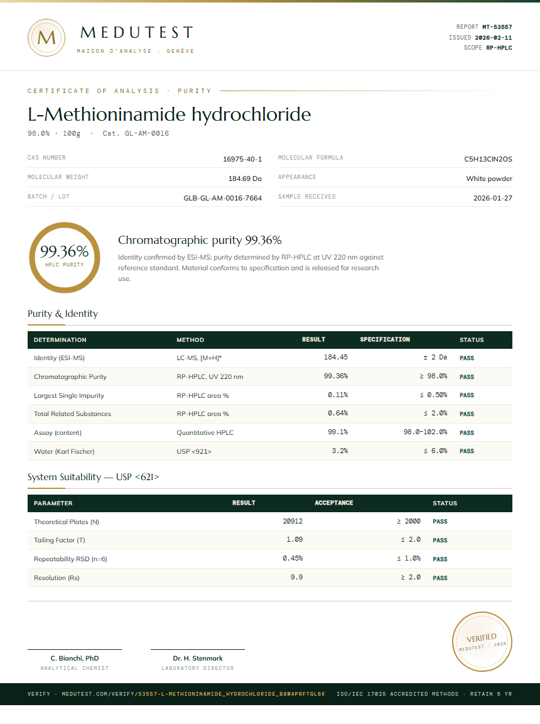Select molecular formula C5H13ClN2OS
Screen dimensions: 540x724
point(488,159)
